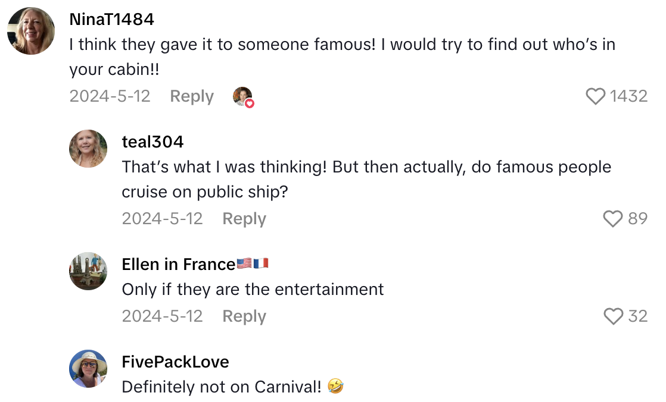Open NinaT1484's profile via username
This screenshot has height=402, width=666.
click(111, 19)
